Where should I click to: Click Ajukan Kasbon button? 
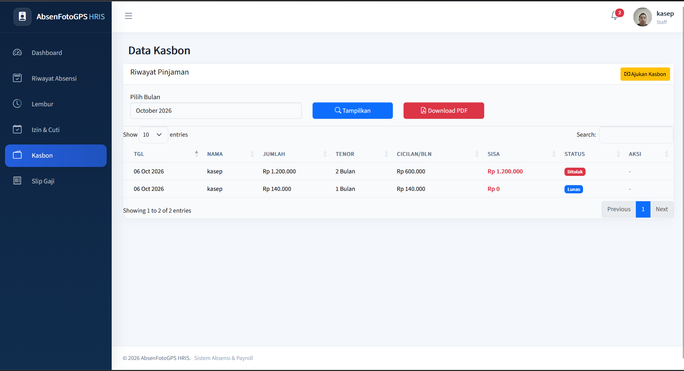point(645,74)
